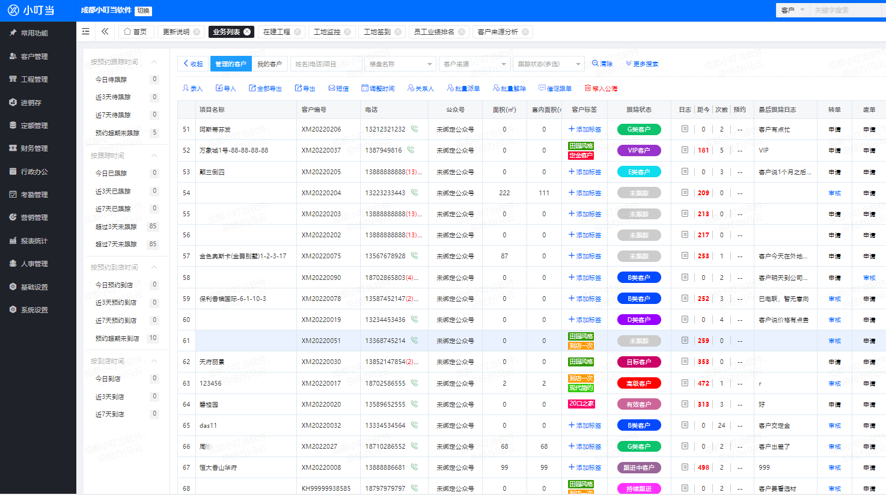Click the 切换 company switch button

pos(143,11)
